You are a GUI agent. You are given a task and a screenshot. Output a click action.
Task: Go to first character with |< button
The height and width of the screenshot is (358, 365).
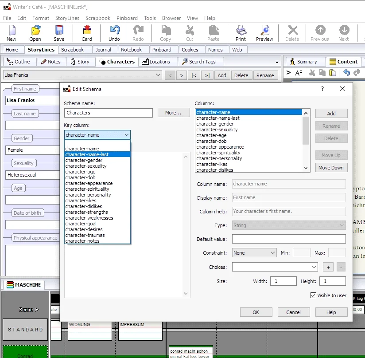(194, 75)
